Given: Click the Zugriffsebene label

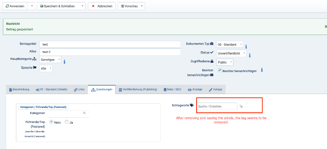Looking at the screenshot, I should tap(202, 61).
